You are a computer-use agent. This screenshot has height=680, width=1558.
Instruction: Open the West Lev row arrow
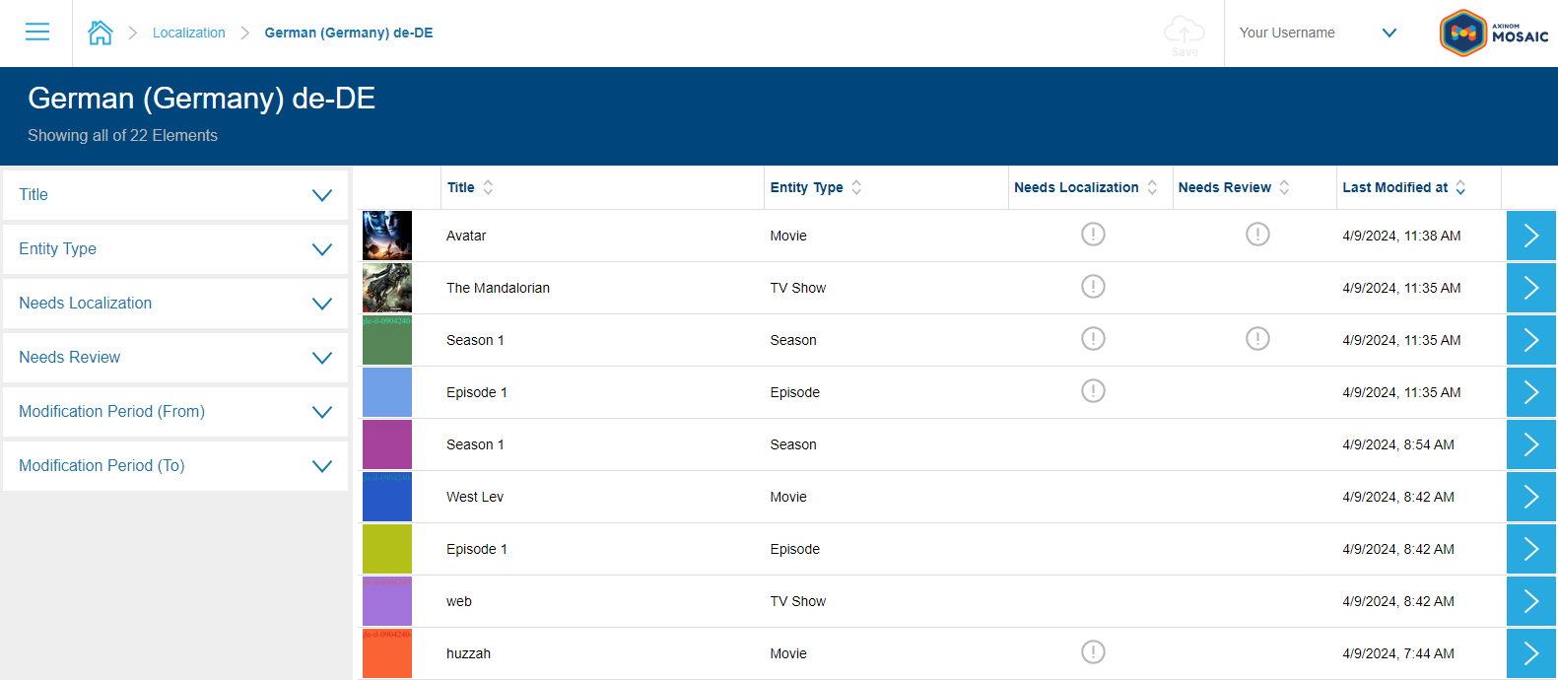point(1530,497)
